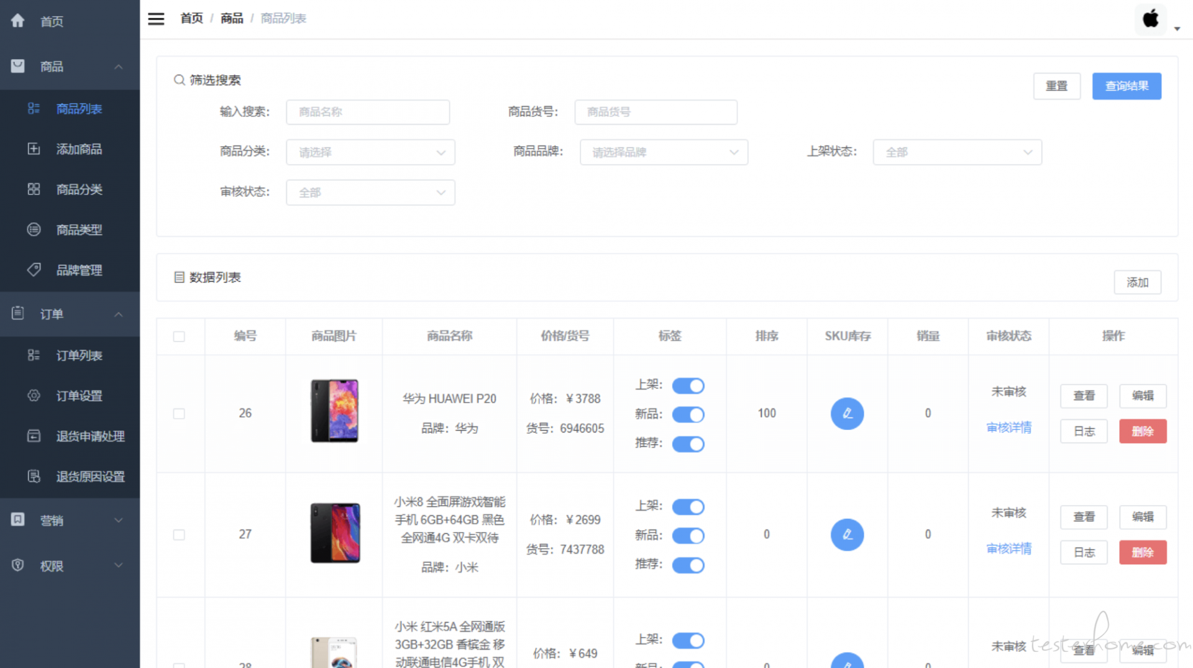Open the 商品品牌 dropdown
Viewport: 1193px width, 668px height.
[x=664, y=152]
